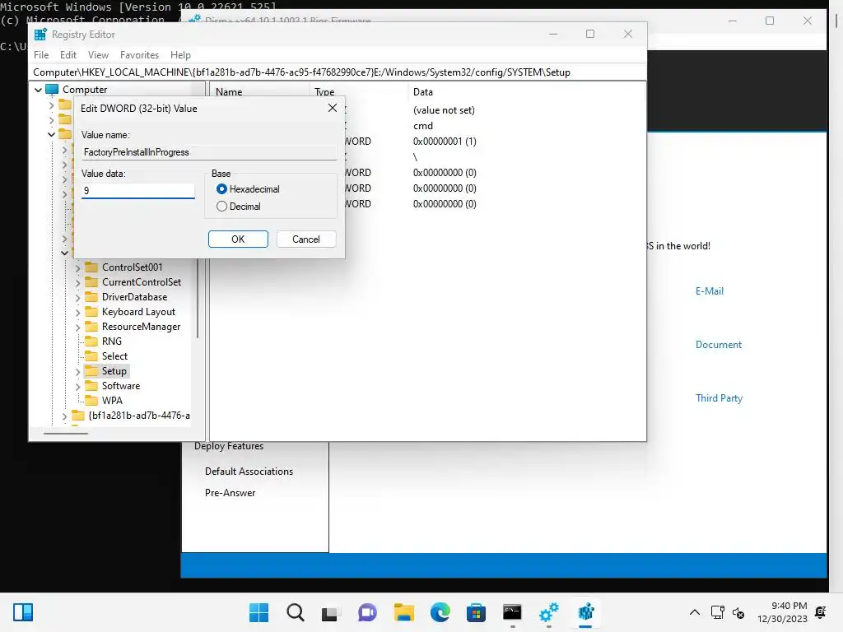843x632 pixels.
Task: Expand the ControlSet001 key
Action: point(77,267)
